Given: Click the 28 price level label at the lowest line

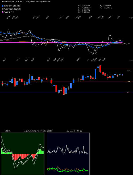Looking at the screenshot, I should (127, 93).
